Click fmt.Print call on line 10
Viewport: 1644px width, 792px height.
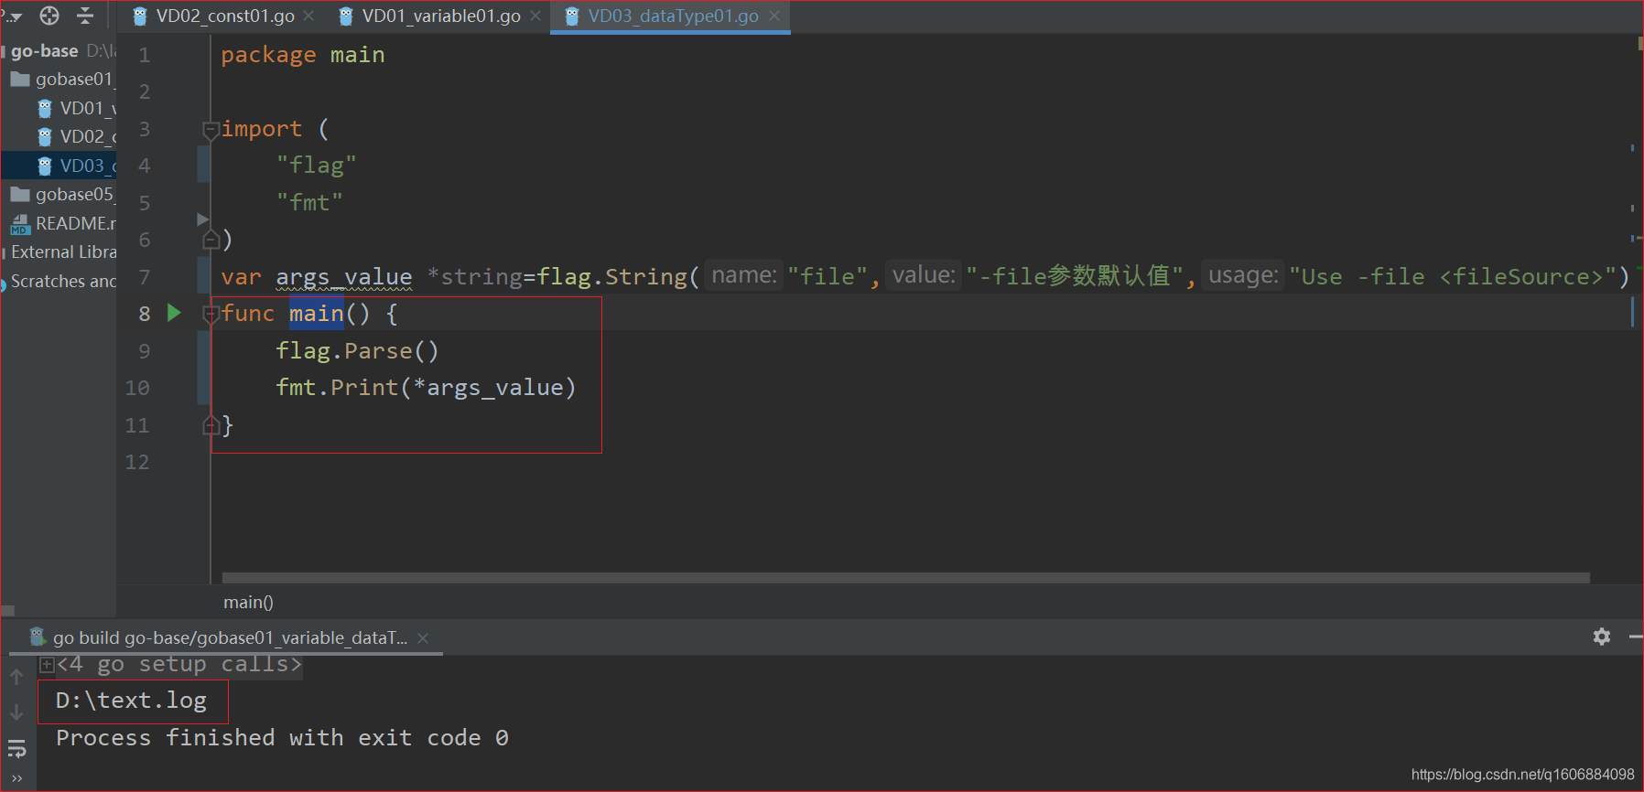coord(427,388)
